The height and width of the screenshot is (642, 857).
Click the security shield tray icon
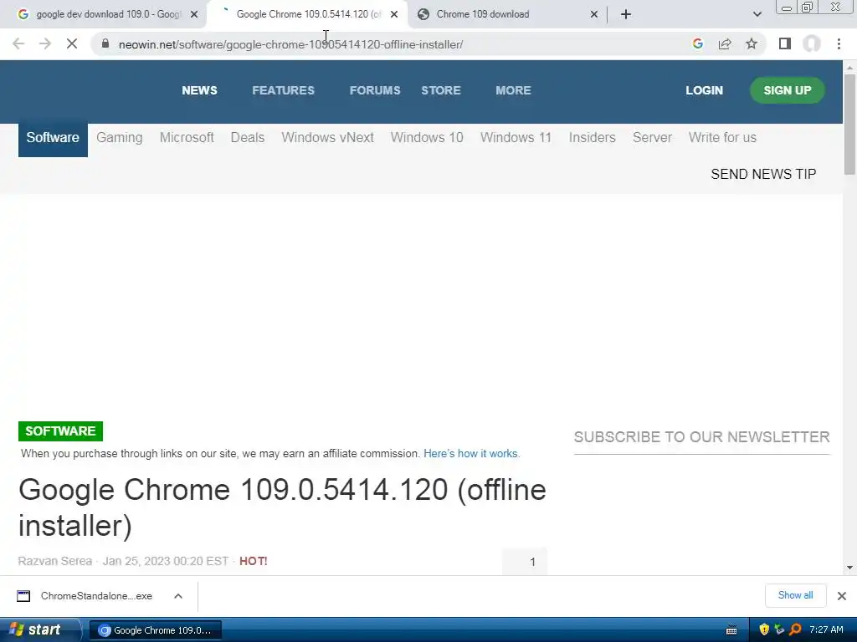tap(764, 630)
